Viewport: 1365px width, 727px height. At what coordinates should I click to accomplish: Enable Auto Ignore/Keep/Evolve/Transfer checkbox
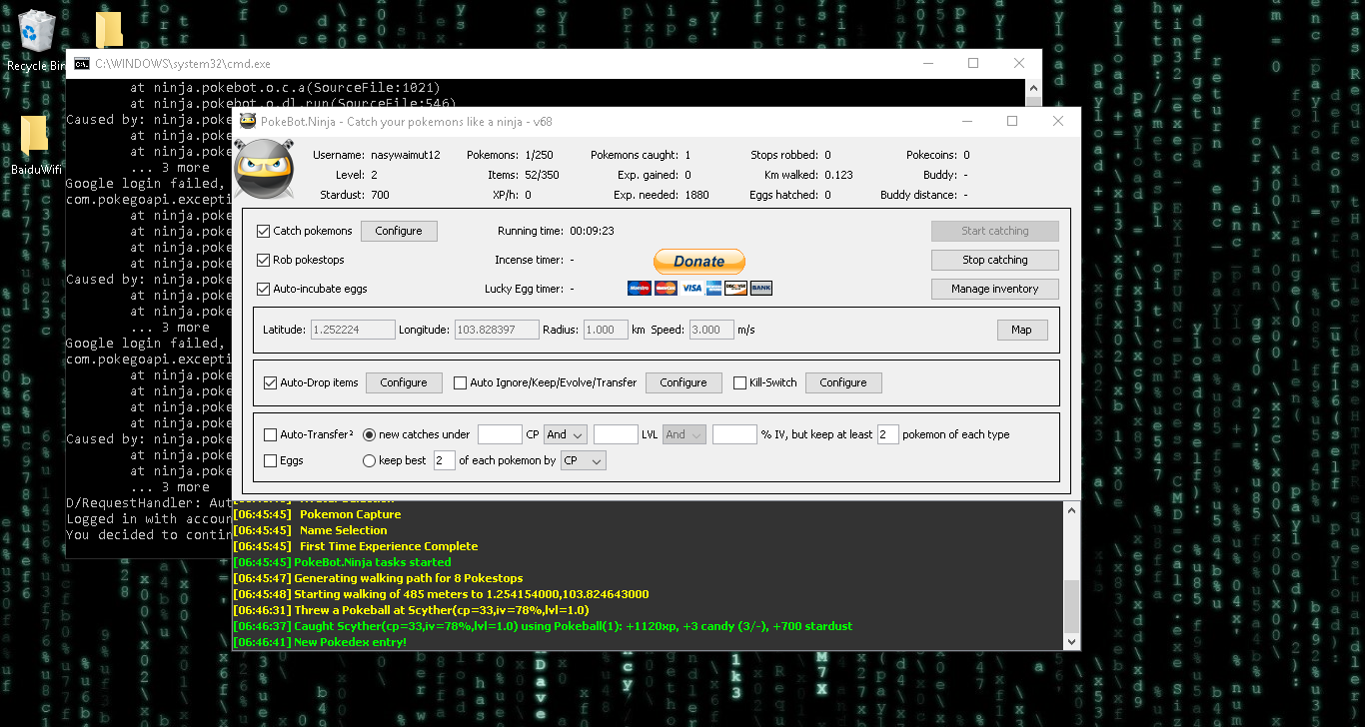460,382
